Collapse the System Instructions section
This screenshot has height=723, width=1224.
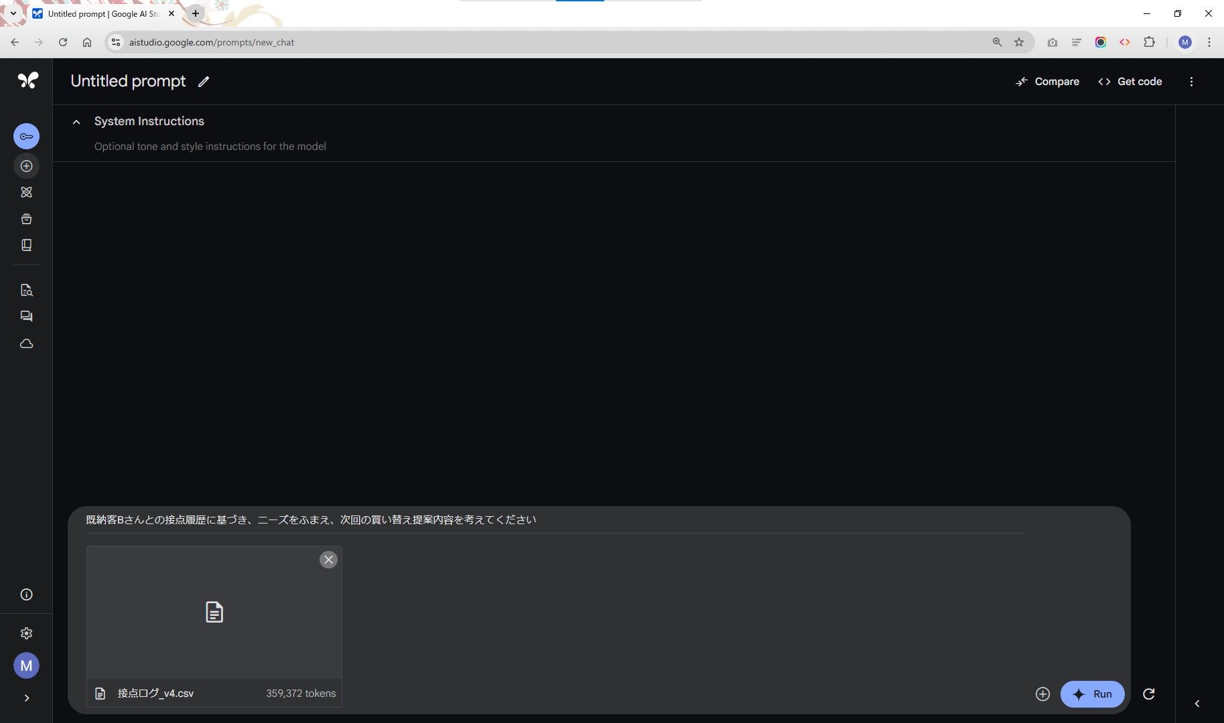click(76, 122)
